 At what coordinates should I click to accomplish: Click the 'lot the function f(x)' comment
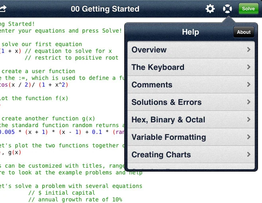(34, 98)
